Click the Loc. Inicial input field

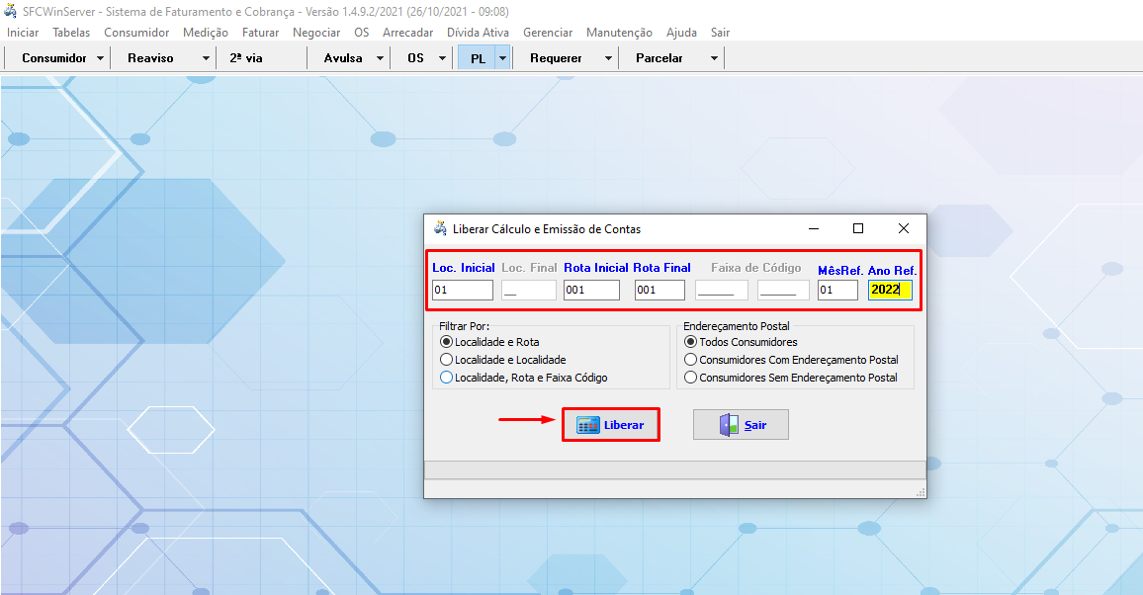[462, 291]
